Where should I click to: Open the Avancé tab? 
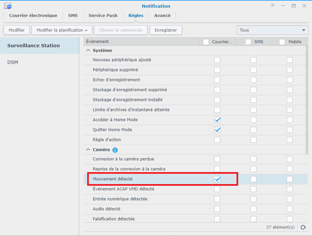click(162, 16)
